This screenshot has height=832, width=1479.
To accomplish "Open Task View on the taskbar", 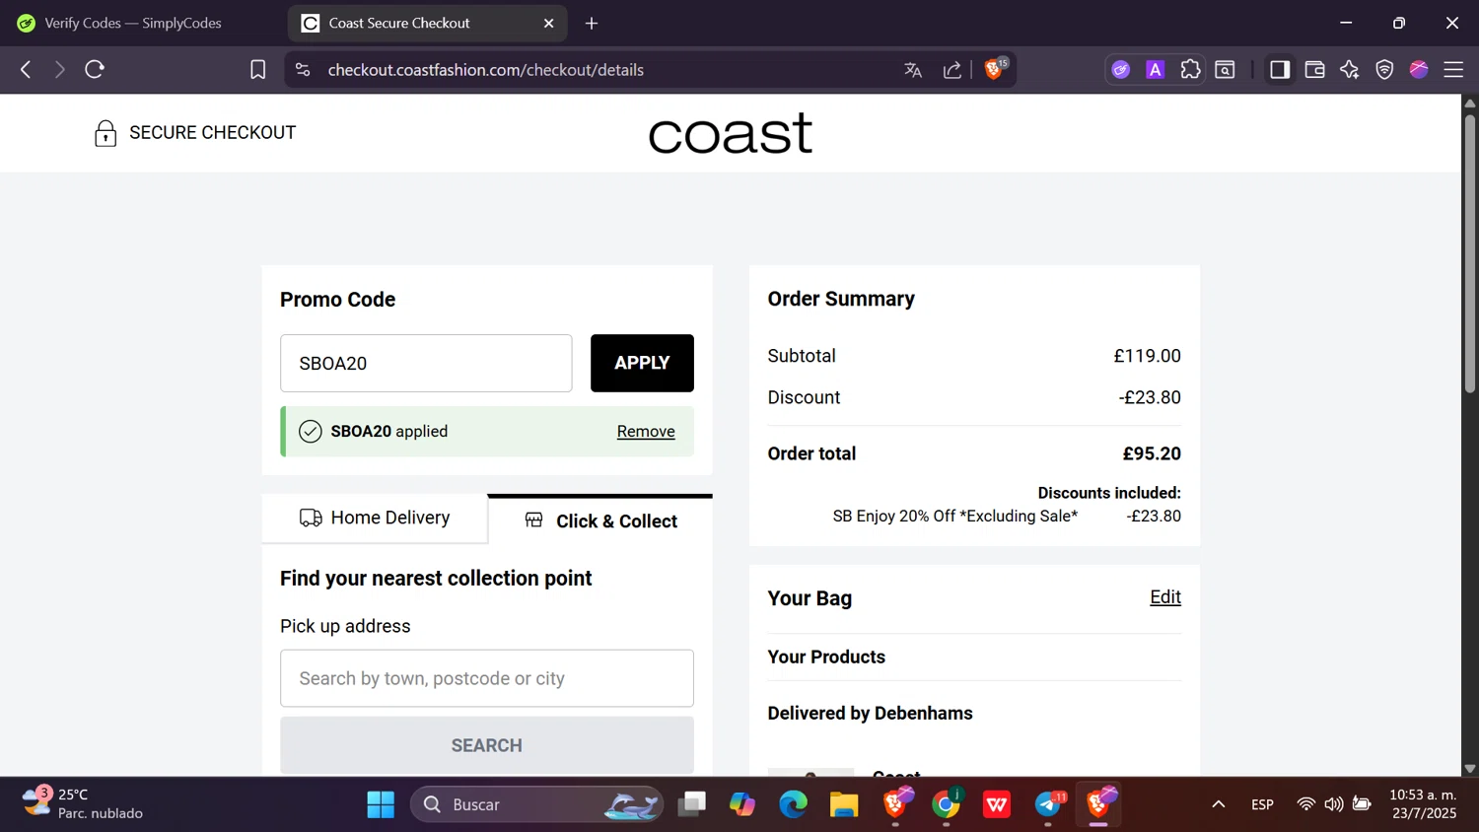I will pyautogui.click(x=692, y=804).
